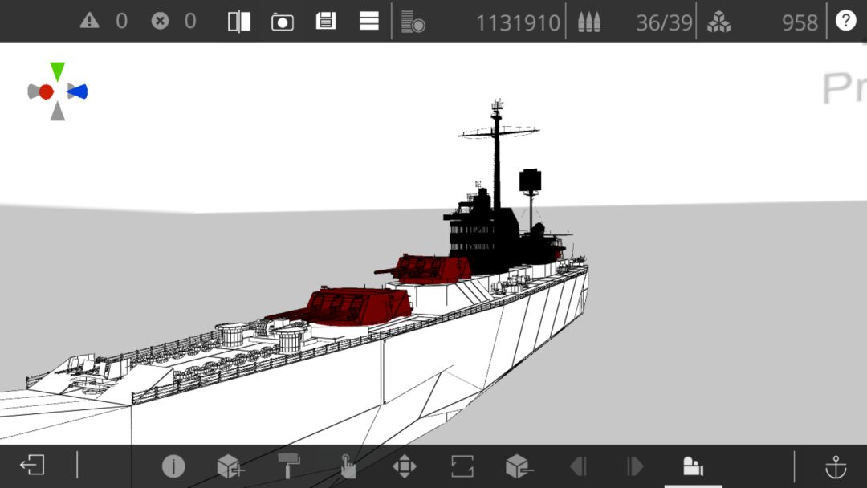Click the error count X icon
The height and width of the screenshot is (488, 867).
tap(160, 21)
